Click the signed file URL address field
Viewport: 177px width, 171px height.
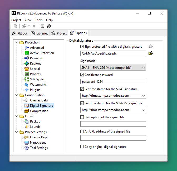(x=113, y=138)
